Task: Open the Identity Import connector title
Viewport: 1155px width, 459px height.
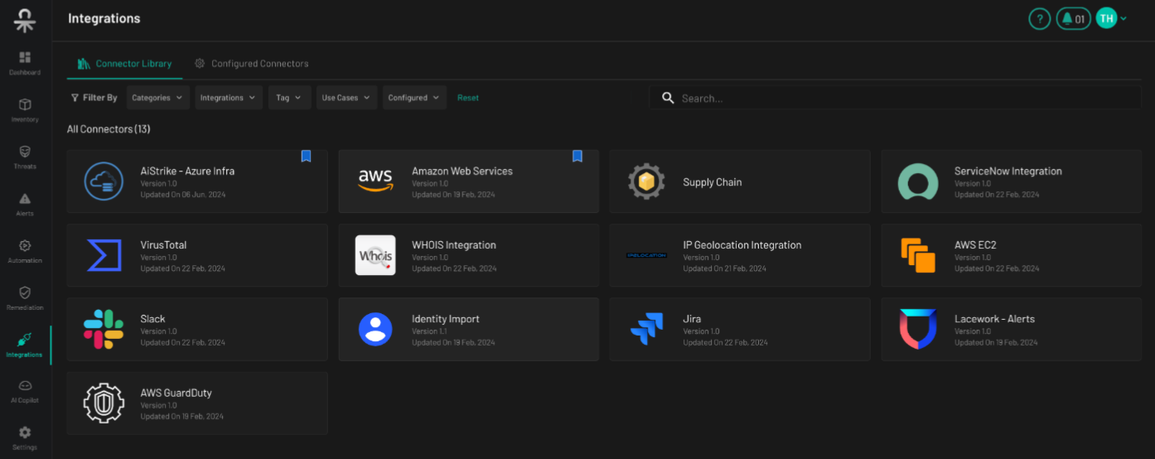Action: 446,319
